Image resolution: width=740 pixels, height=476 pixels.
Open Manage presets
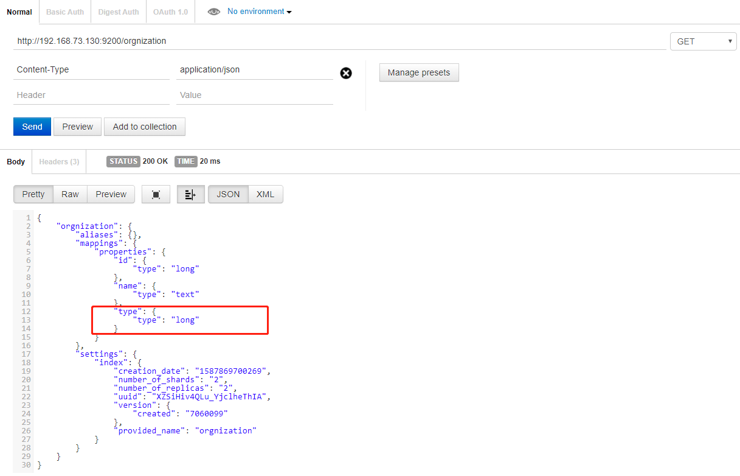[419, 72]
